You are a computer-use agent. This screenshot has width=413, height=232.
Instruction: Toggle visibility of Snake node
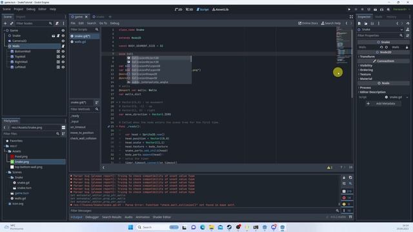pyautogui.click(x=63, y=36)
